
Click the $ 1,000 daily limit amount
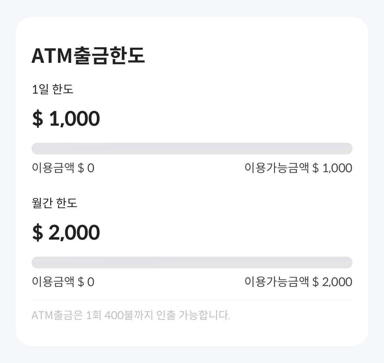pyautogui.click(x=66, y=118)
